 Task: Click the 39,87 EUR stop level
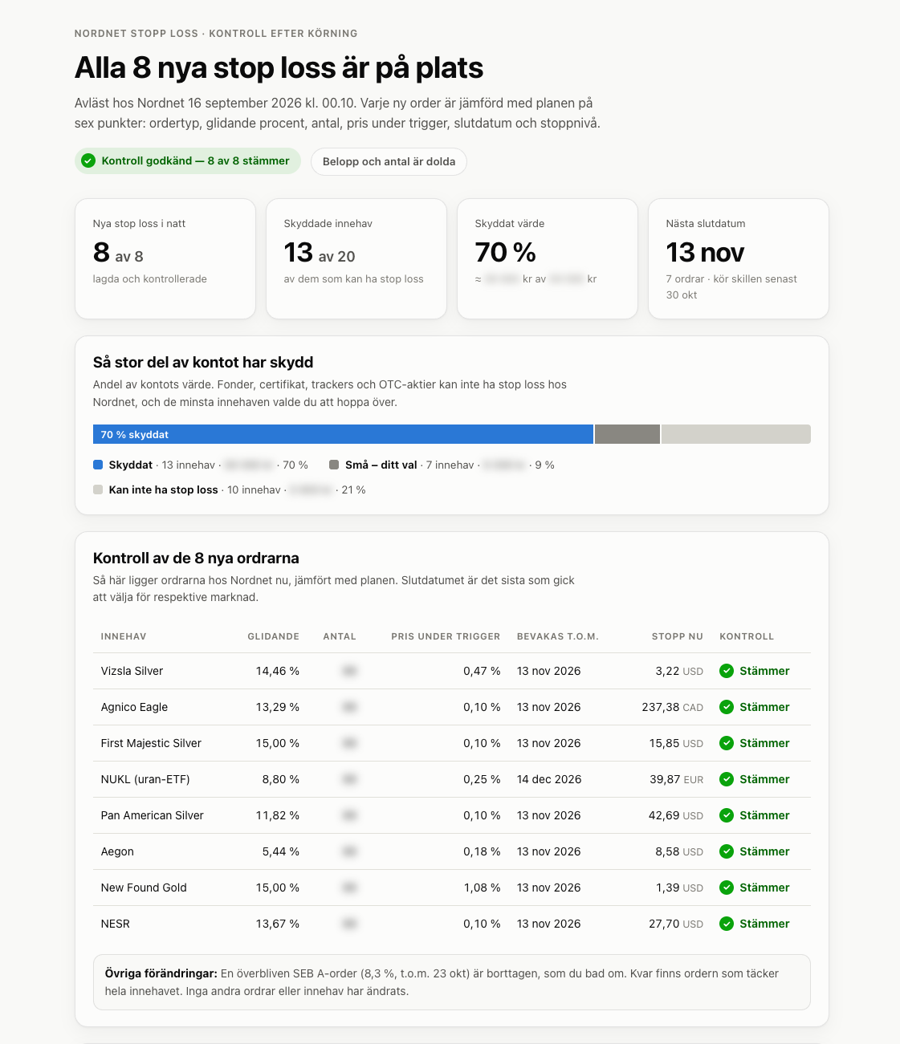(x=676, y=779)
